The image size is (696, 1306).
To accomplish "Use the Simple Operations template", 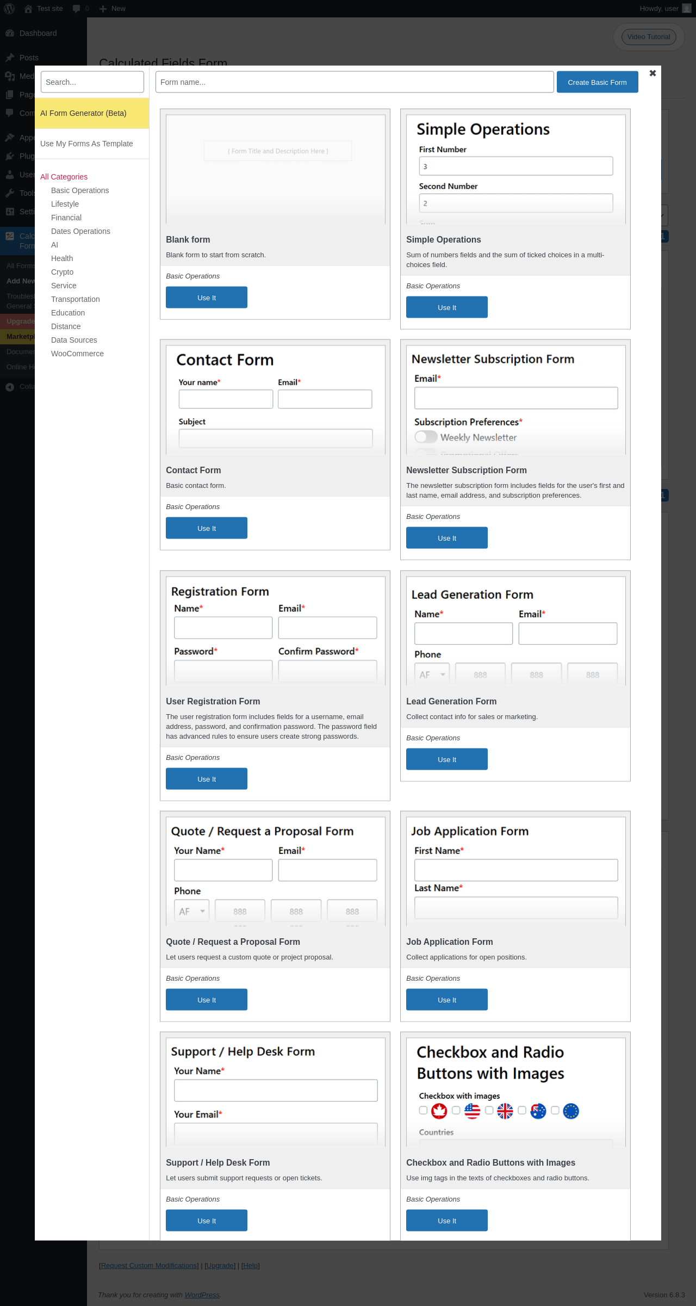I will point(447,307).
